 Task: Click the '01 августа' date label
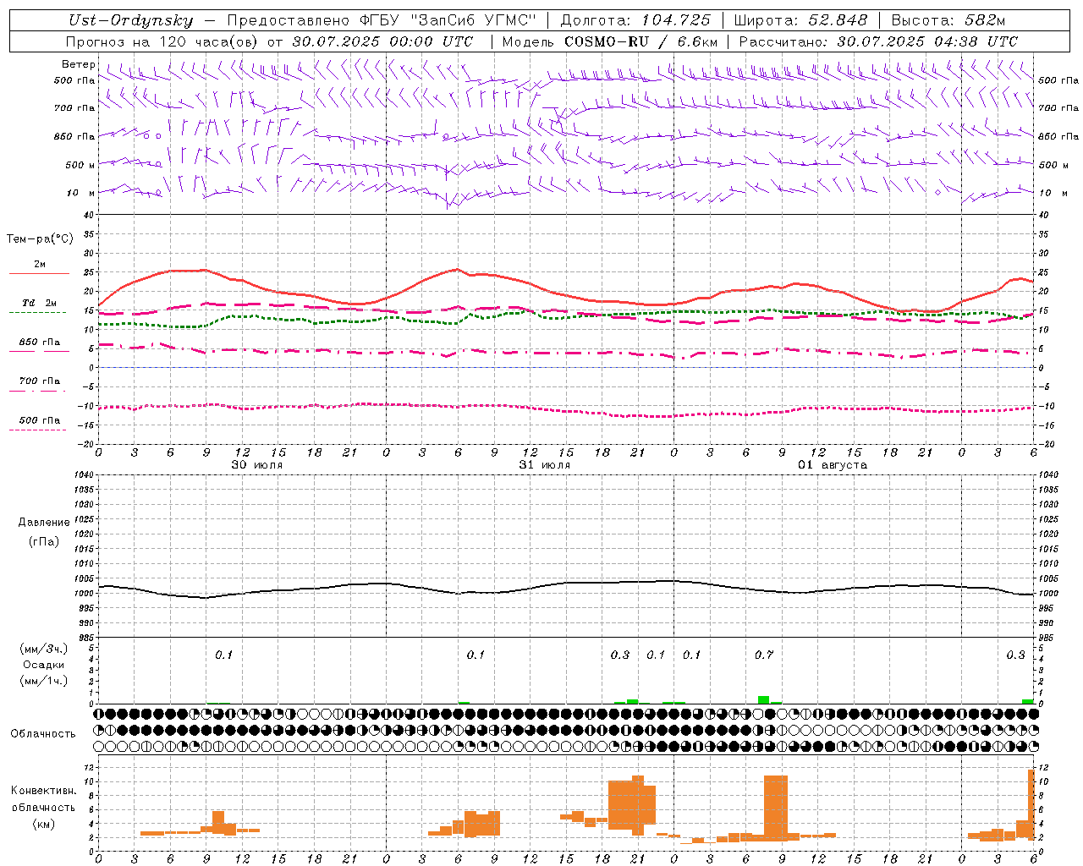point(833,465)
